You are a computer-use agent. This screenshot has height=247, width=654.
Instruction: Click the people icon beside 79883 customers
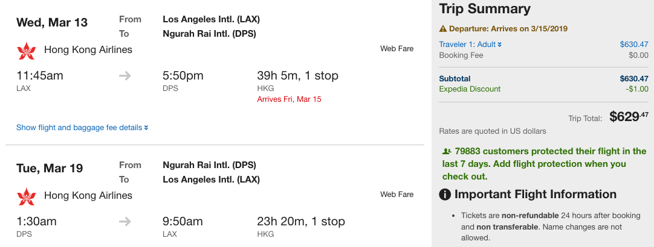[446, 152]
